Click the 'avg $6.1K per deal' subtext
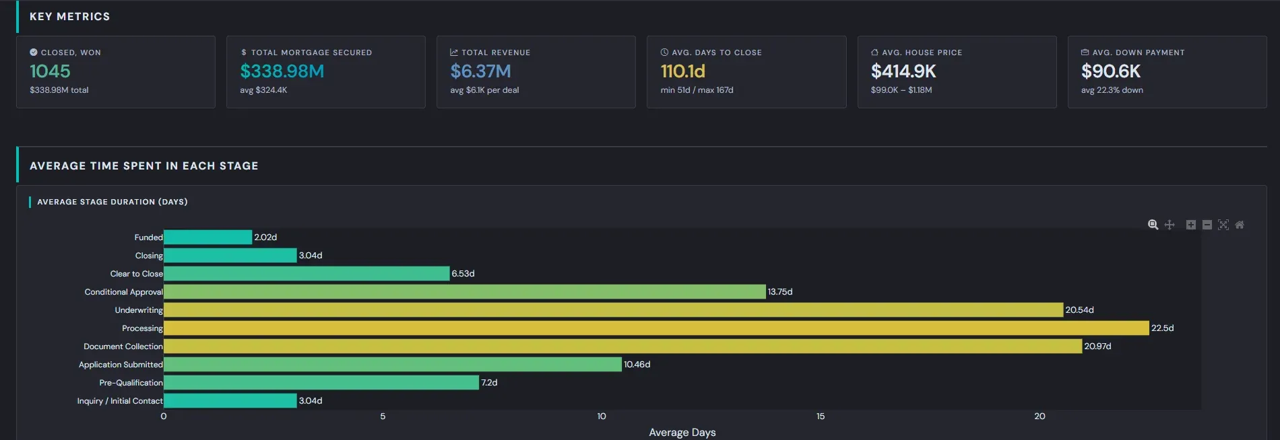The image size is (1280, 440). tap(484, 90)
